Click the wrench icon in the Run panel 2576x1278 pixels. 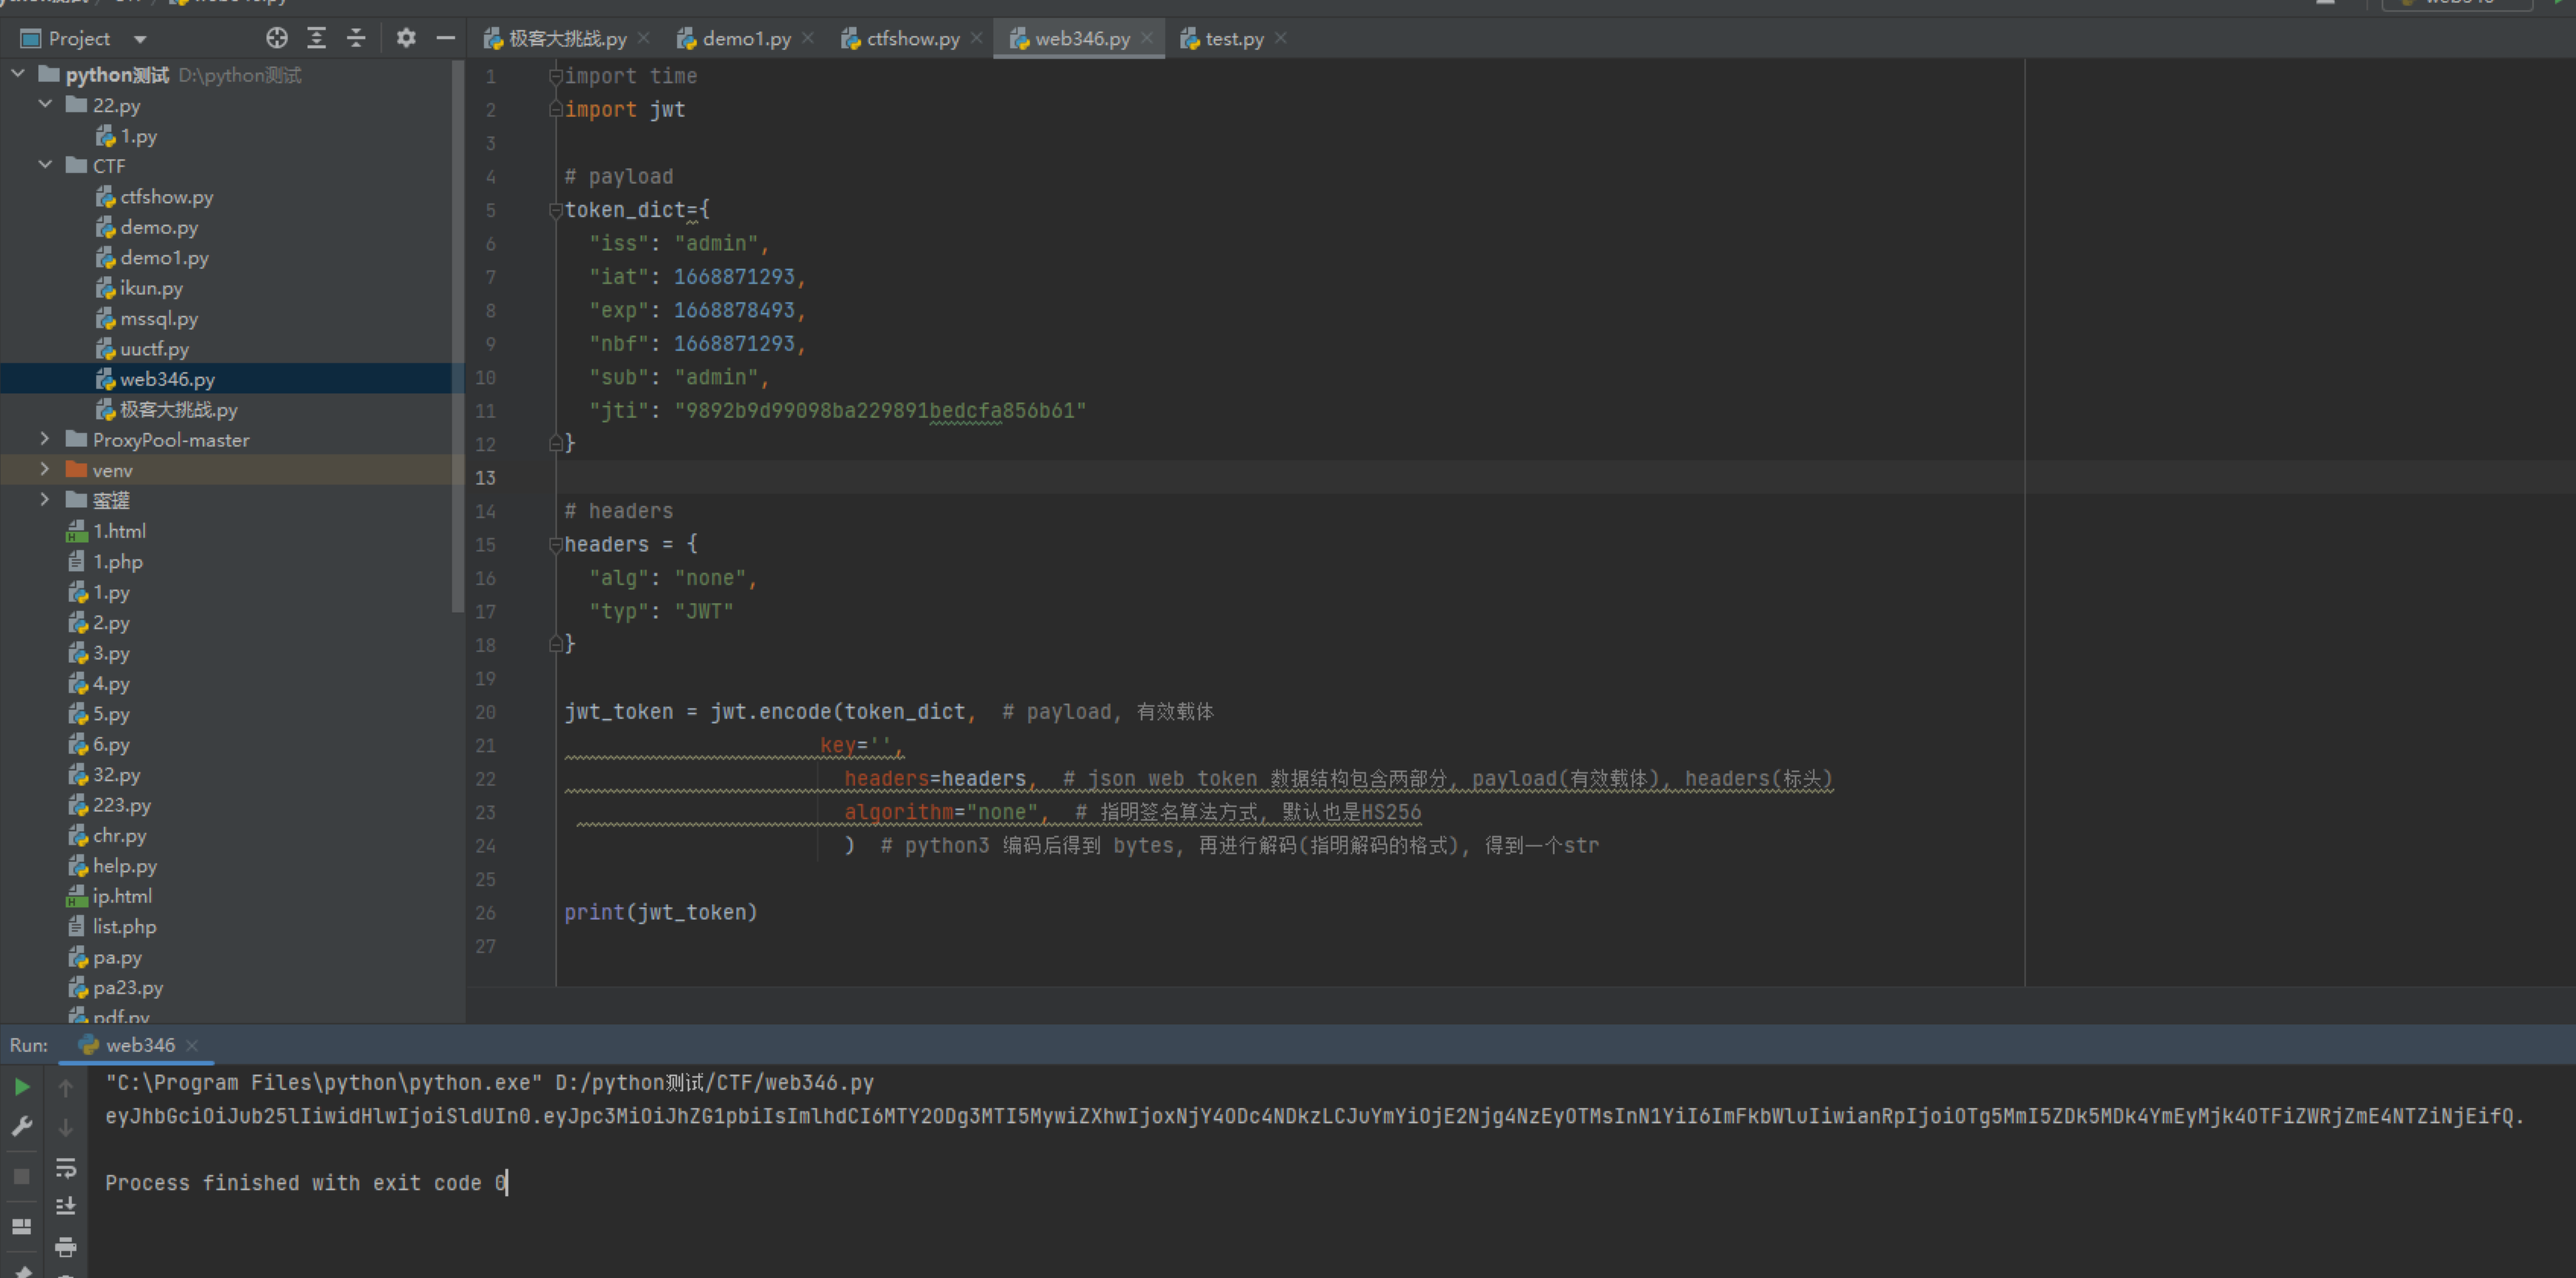(22, 1126)
